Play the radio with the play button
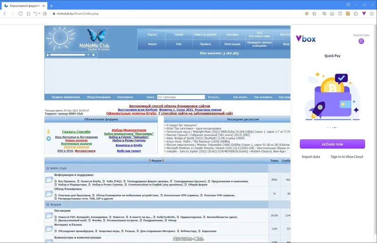 click(48, 55)
